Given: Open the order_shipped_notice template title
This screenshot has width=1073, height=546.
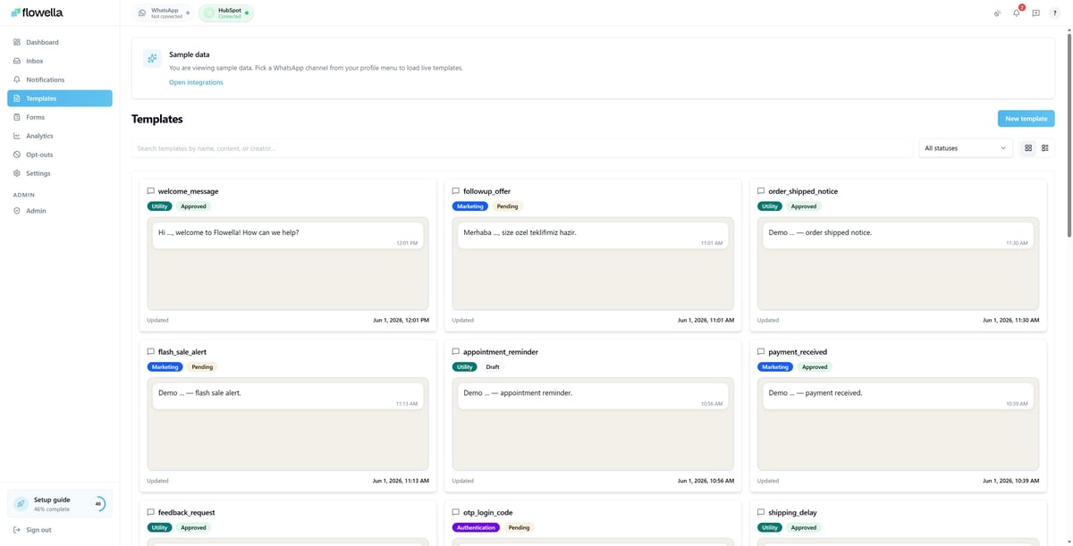Looking at the screenshot, I should pos(803,191).
